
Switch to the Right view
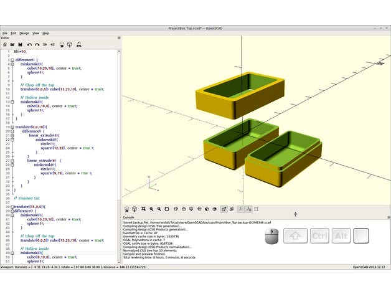point(176,209)
